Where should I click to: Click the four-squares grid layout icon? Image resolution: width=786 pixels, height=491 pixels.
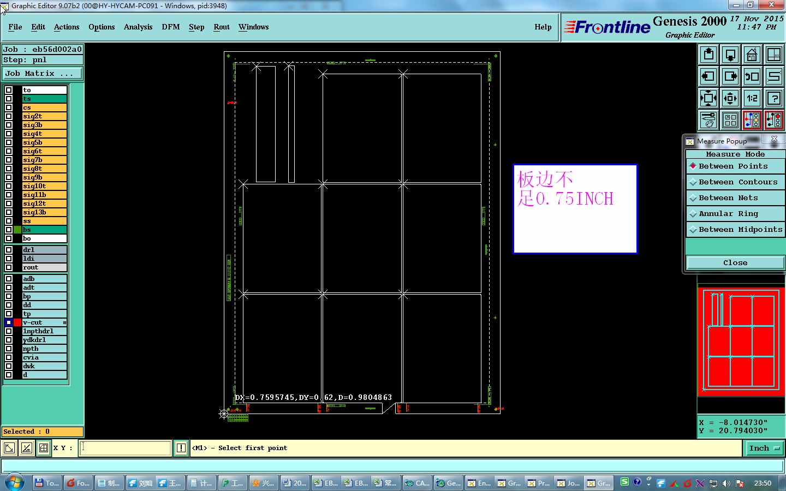tap(730, 120)
